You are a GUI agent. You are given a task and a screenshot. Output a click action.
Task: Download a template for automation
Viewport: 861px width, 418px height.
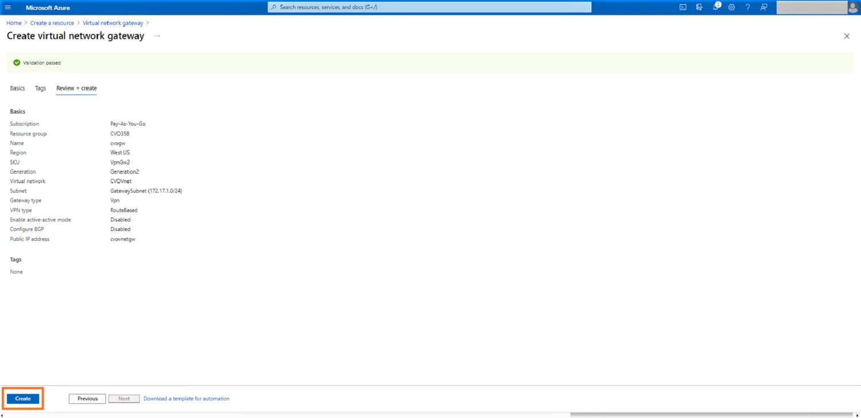(187, 399)
